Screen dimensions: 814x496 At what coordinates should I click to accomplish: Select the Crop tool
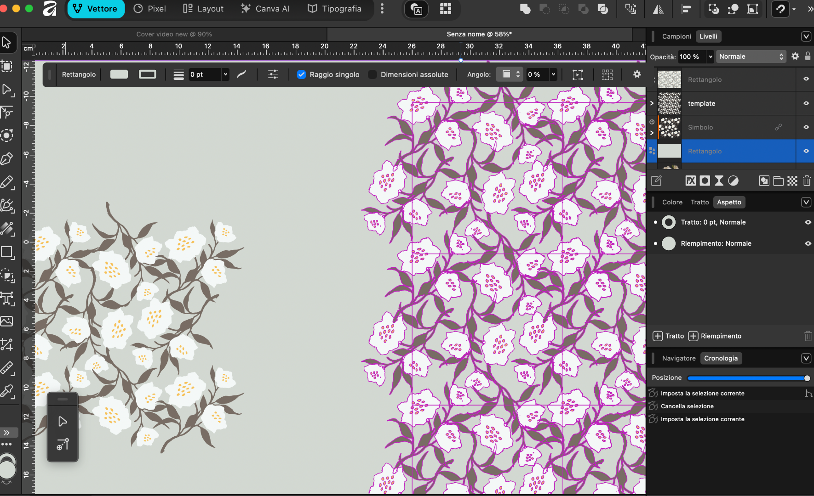(7, 344)
